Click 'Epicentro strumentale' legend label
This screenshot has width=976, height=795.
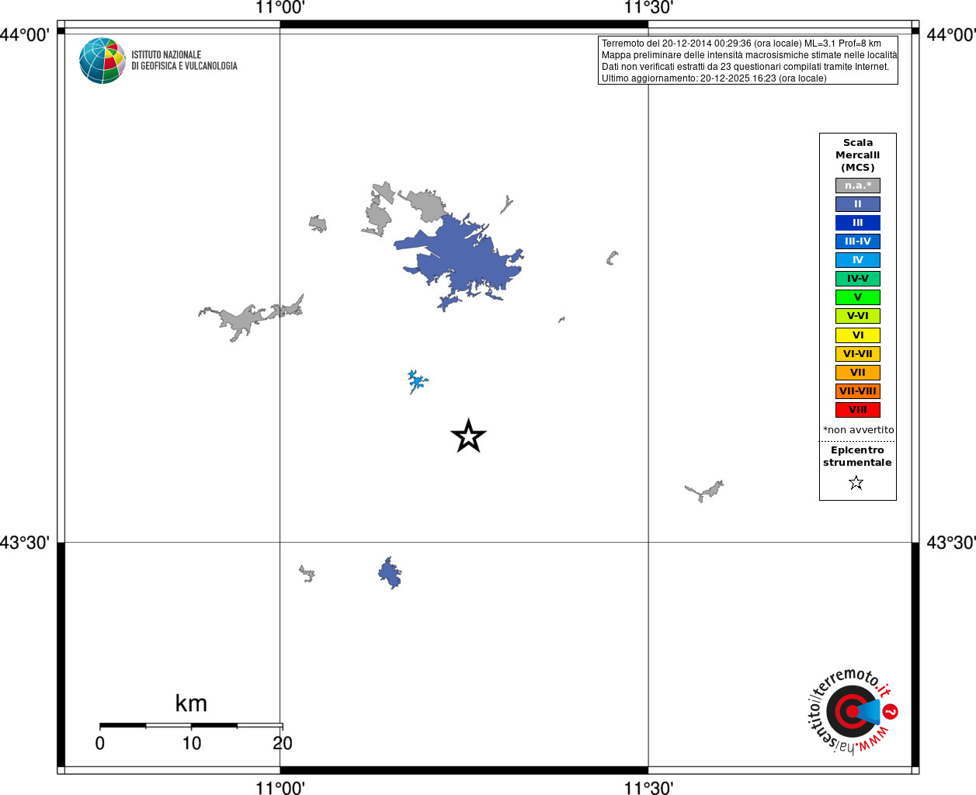click(x=857, y=457)
